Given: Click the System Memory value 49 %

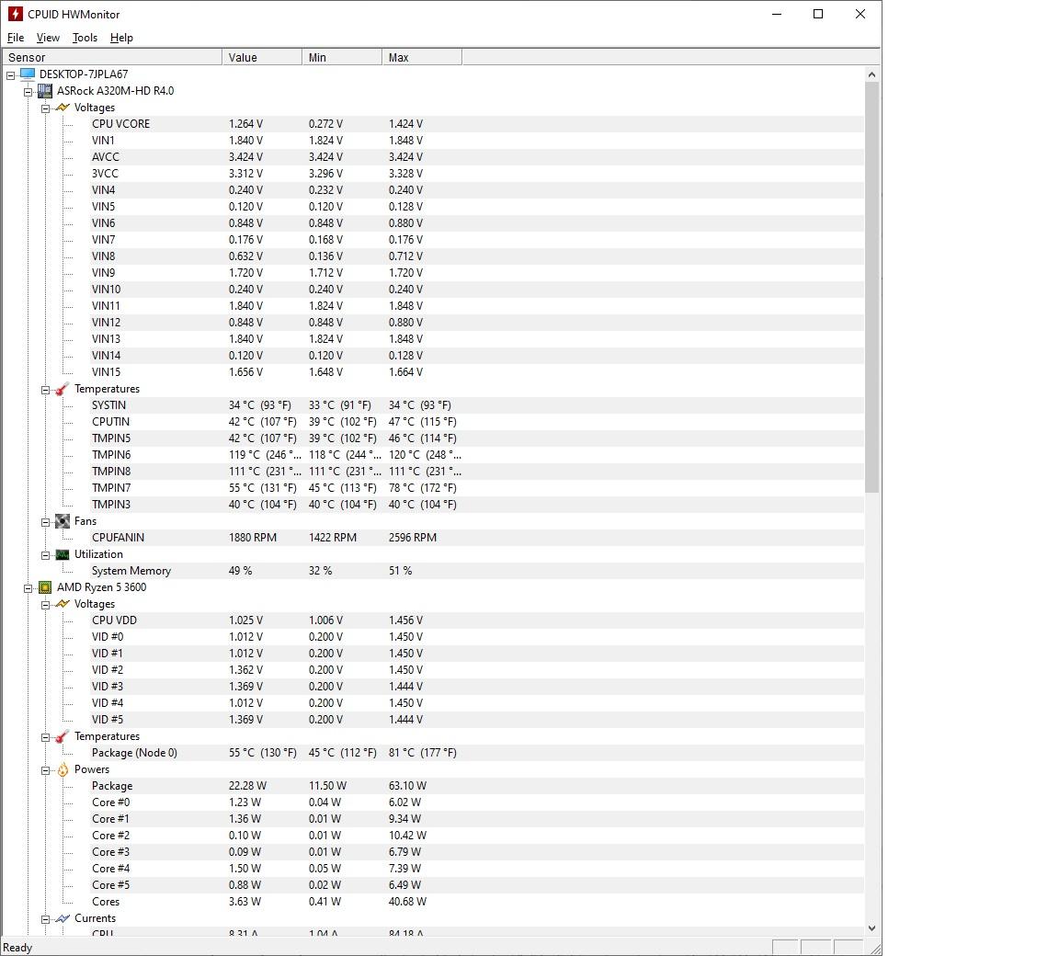Looking at the screenshot, I should coord(241,571).
